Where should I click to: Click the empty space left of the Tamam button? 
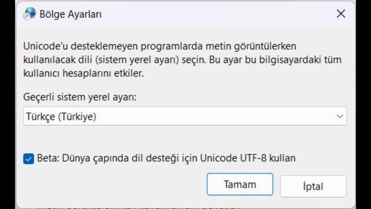[114, 185]
